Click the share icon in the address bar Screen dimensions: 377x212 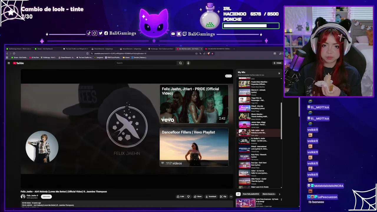pos(204,54)
